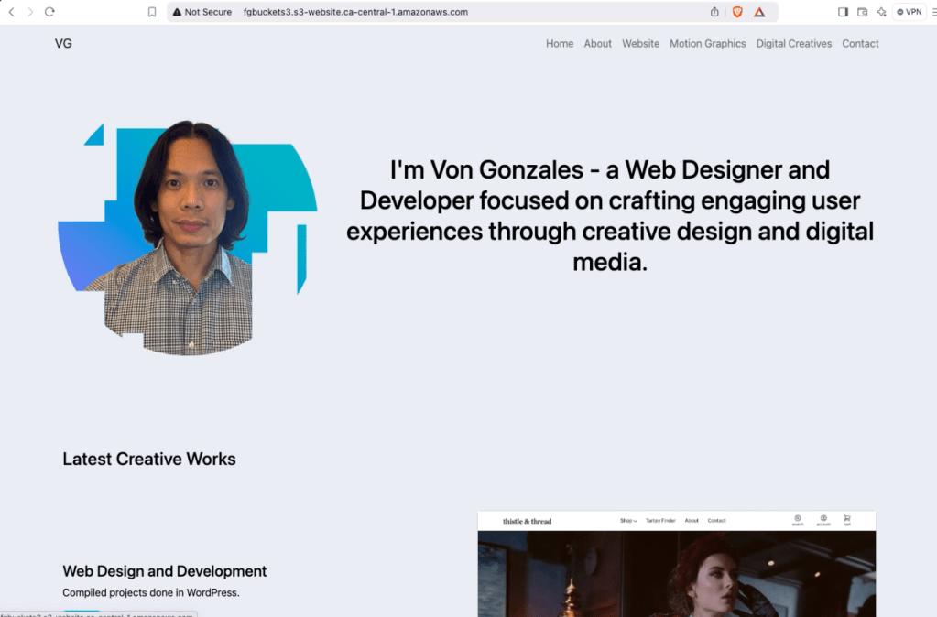
Task: Open the About nav link
Action: point(597,44)
